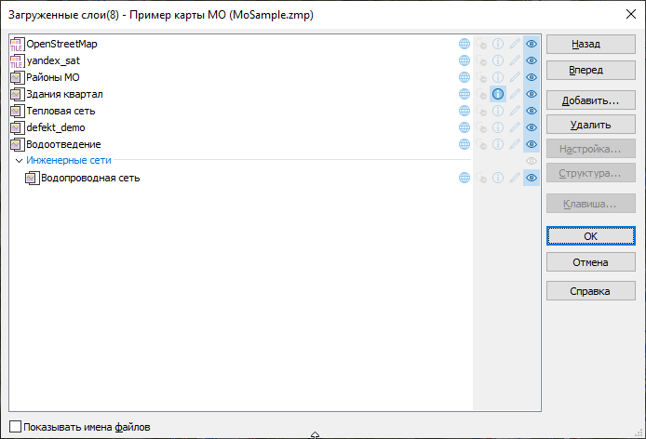Click the pencil edit icon for Тепловая сеть
The image size is (646, 439).
tap(515, 111)
